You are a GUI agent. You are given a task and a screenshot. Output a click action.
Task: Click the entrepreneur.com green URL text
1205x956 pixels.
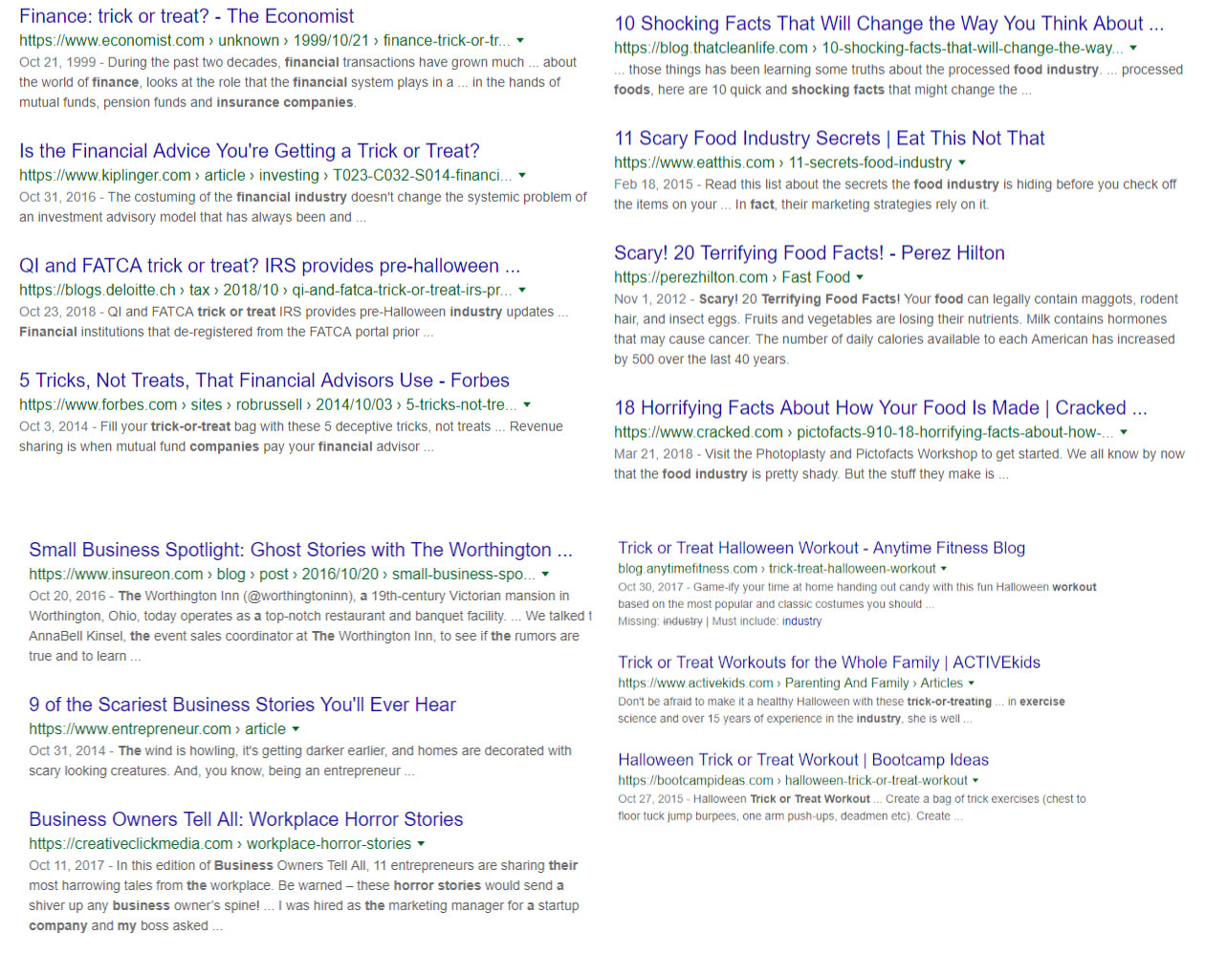pos(157,729)
